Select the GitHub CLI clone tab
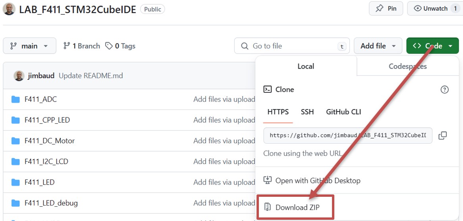 [x=343, y=112]
